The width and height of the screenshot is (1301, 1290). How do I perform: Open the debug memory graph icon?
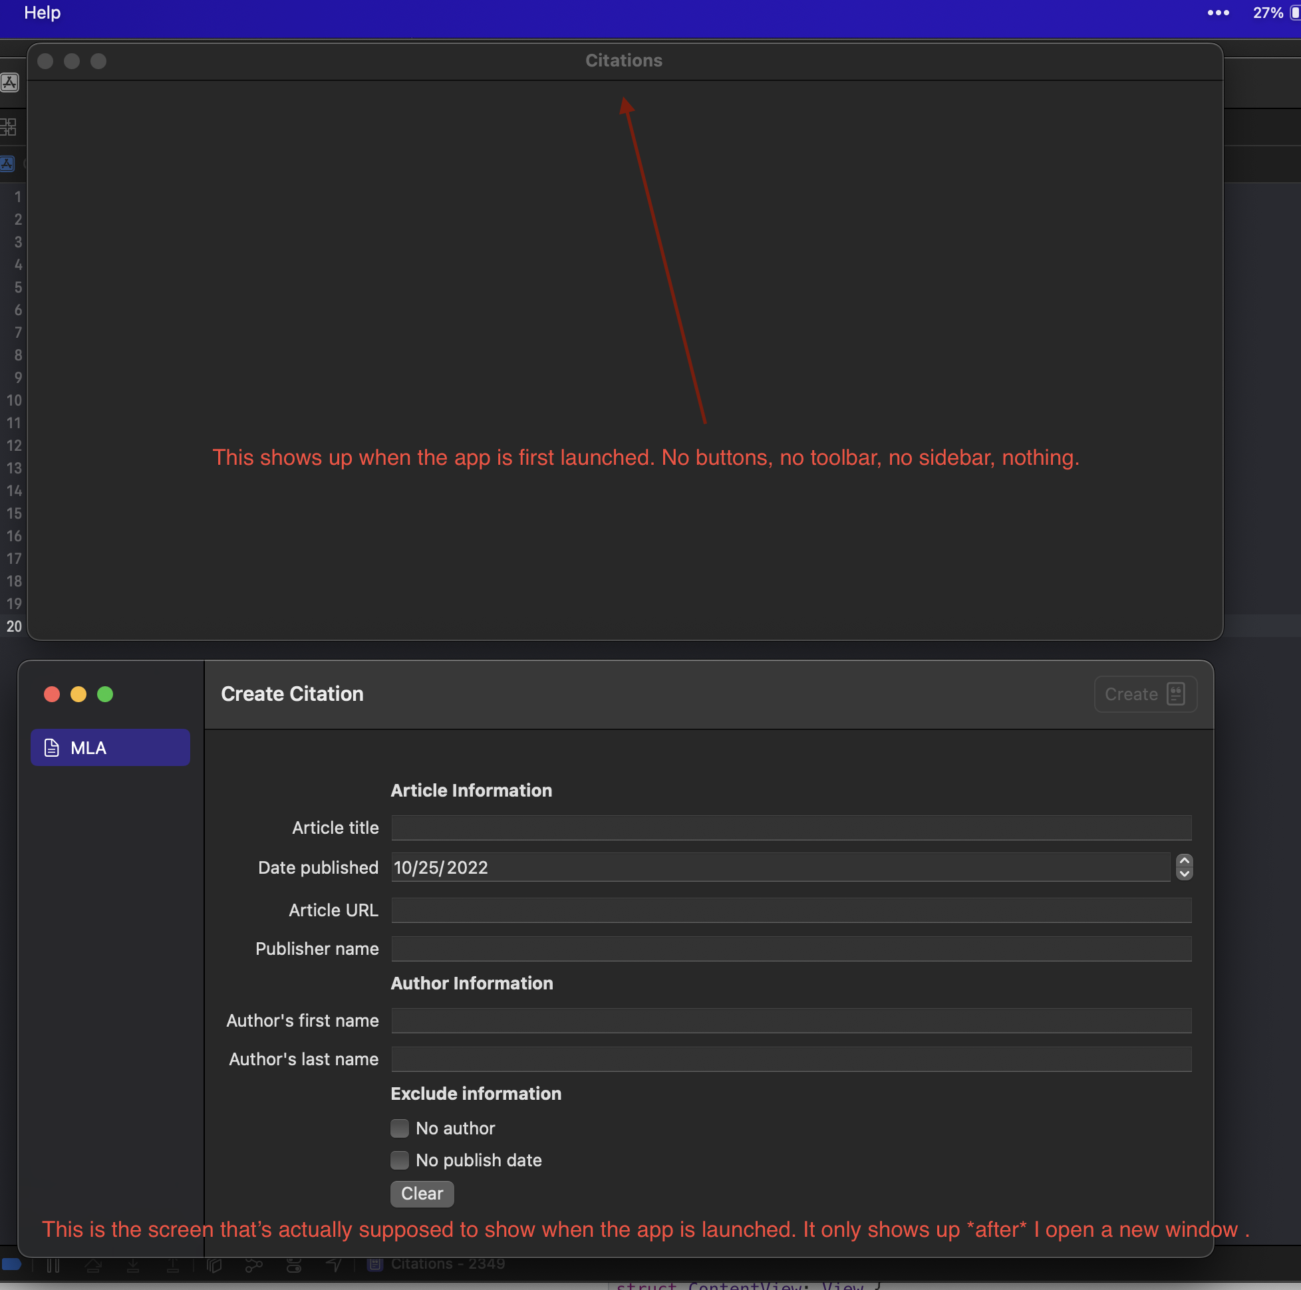pyautogui.click(x=254, y=1266)
